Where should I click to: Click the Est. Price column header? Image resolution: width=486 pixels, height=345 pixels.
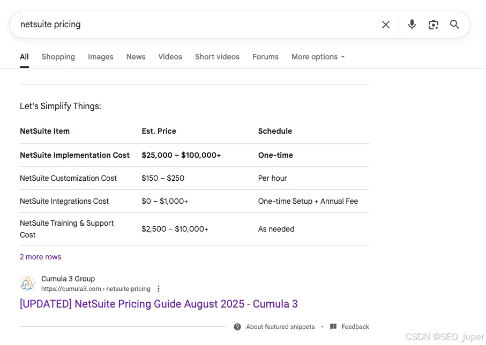(x=159, y=131)
